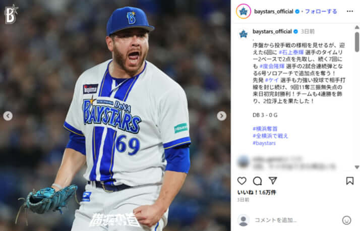
Task: Open baystars_official profile name in header
Action: click(274, 11)
